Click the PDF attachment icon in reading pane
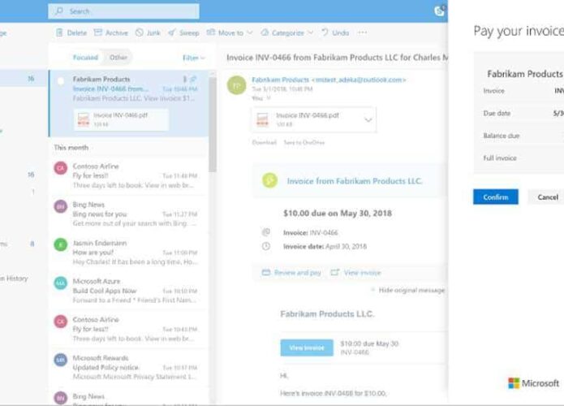This screenshot has width=564, height=406. click(x=263, y=120)
